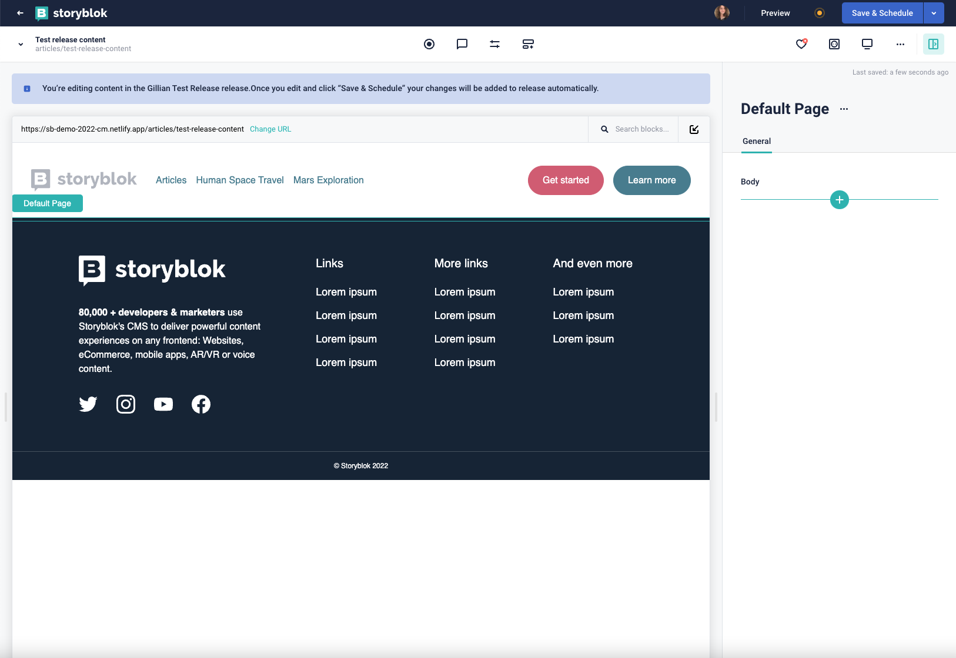This screenshot has height=658, width=956.
Task: Open the comments speech bubble icon
Action: pyautogui.click(x=462, y=44)
